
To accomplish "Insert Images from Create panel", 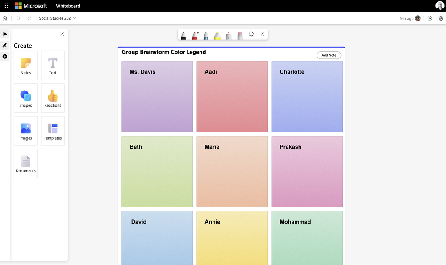I will [x=25, y=131].
